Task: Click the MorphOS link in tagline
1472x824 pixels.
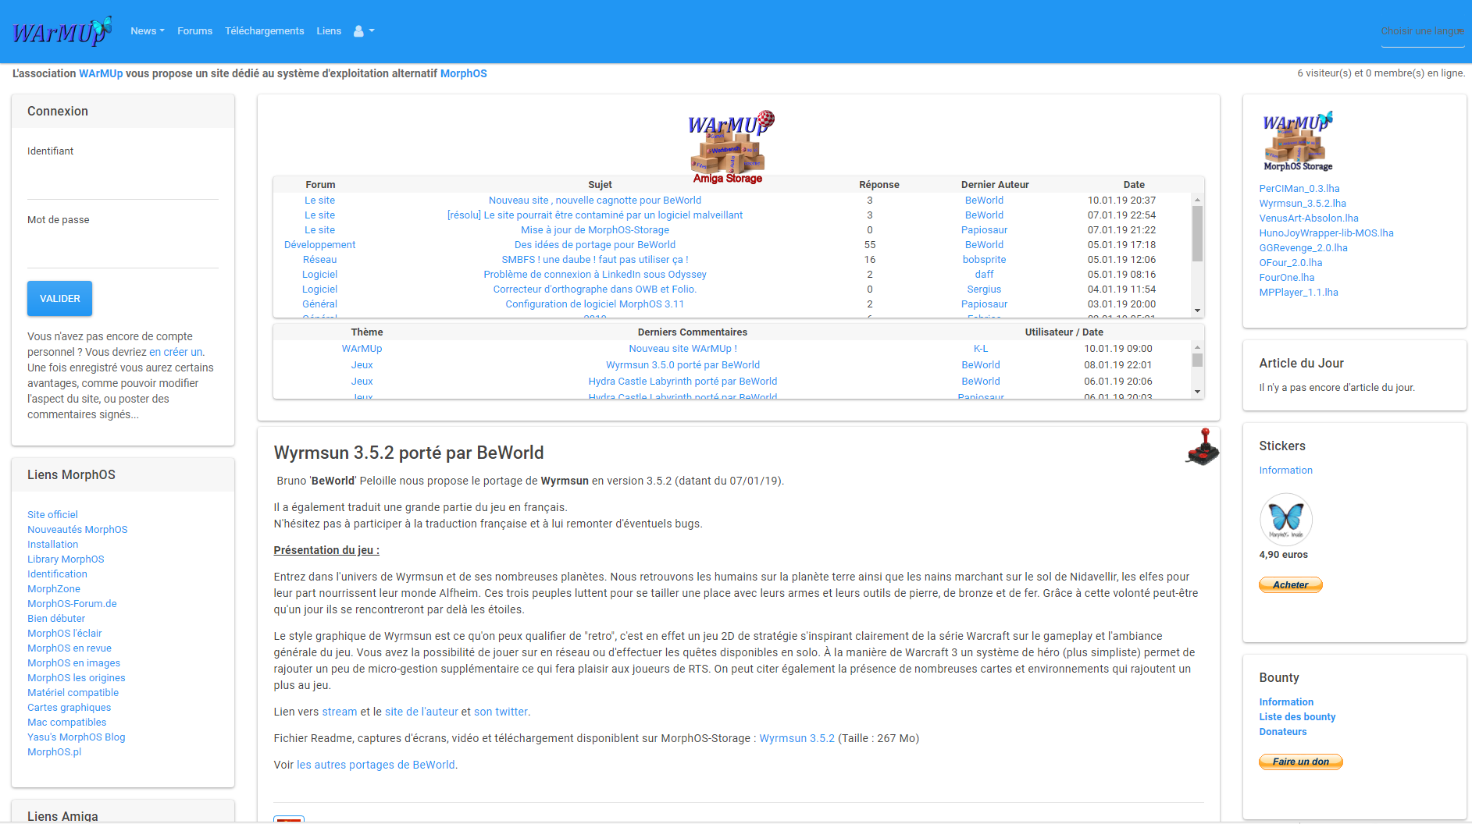Action: pyautogui.click(x=463, y=73)
